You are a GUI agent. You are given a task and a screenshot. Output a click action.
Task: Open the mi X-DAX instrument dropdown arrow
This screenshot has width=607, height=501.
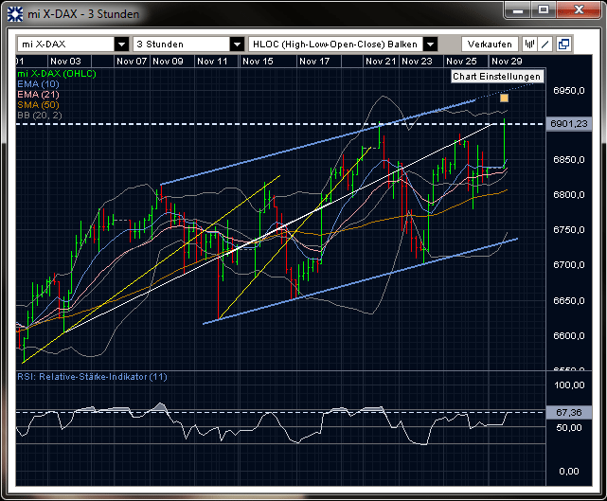[121, 45]
